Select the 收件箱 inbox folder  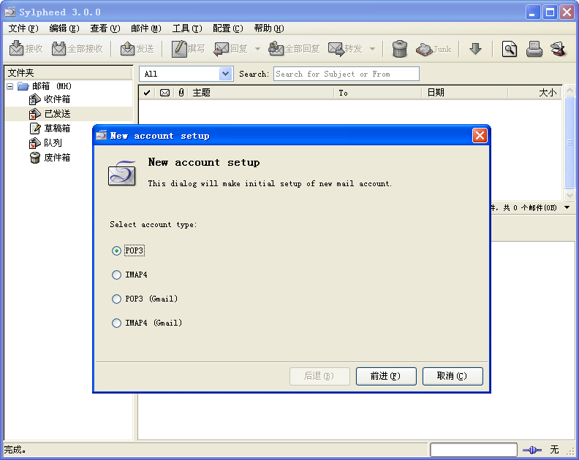coord(57,99)
